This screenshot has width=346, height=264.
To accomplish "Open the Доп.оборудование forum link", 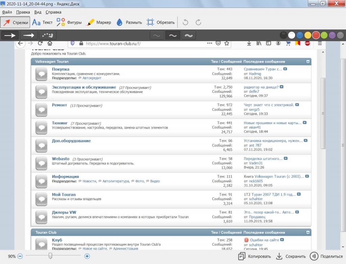I will click(71, 141).
